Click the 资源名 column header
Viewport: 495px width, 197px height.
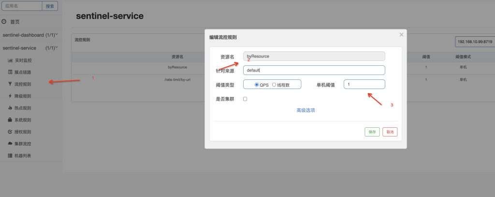(177, 57)
